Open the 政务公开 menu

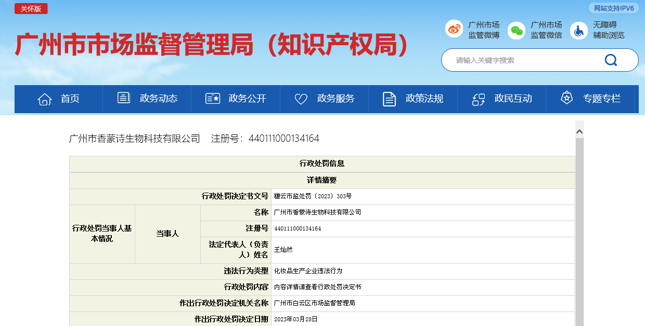(x=236, y=99)
